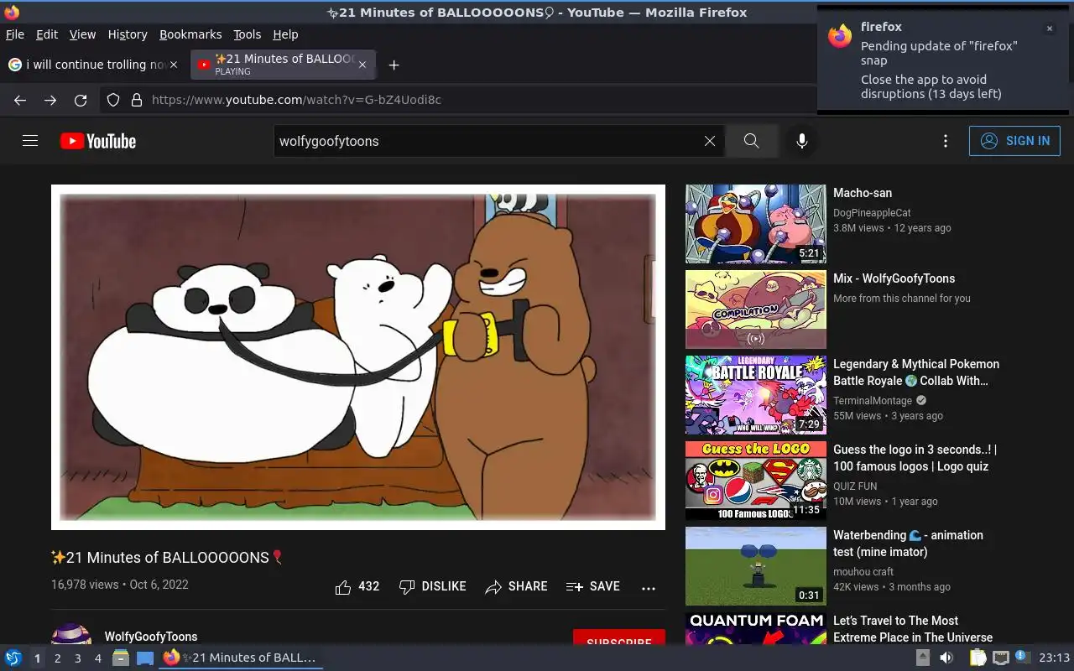Screen dimensions: 1074x671
Task: Click the DISLIKE button
Action: click(x=433, y=586)
